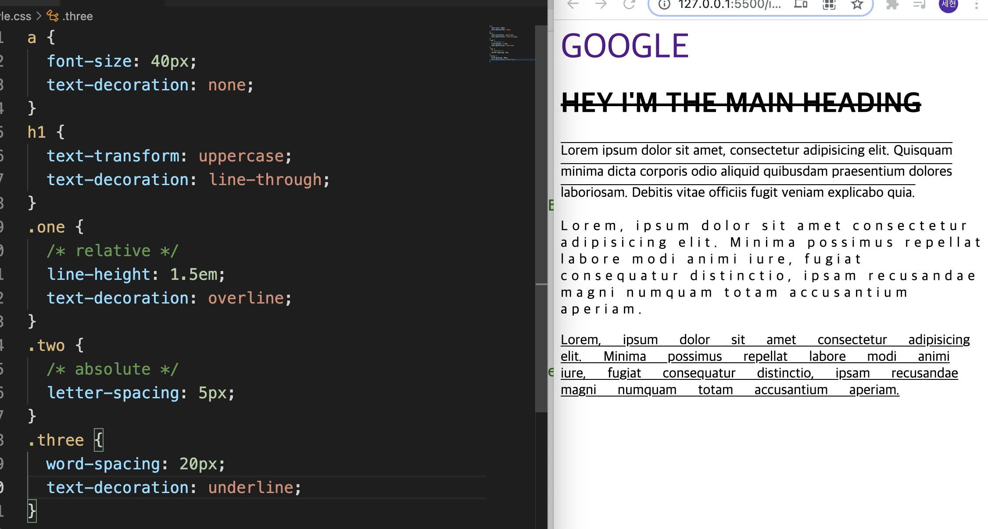Screen dimensions: 988x529
Task: Click the QR code icon in address bar
Action: (x=829, y=4)
